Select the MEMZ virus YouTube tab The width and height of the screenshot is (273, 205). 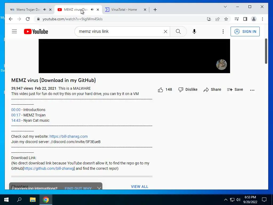point(76,10)
